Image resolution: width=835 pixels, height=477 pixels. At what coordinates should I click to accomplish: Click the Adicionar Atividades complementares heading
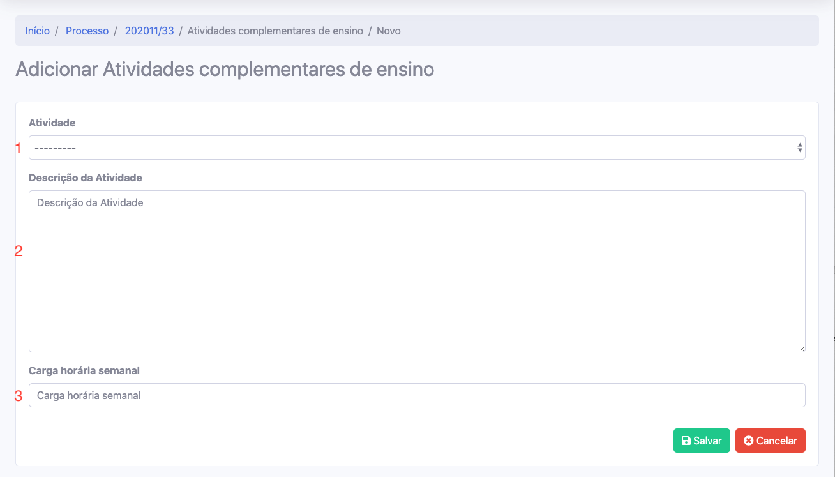tap(225, 69)
